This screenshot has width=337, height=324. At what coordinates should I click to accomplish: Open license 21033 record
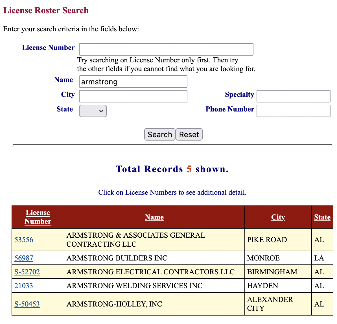tap(24, 286)
